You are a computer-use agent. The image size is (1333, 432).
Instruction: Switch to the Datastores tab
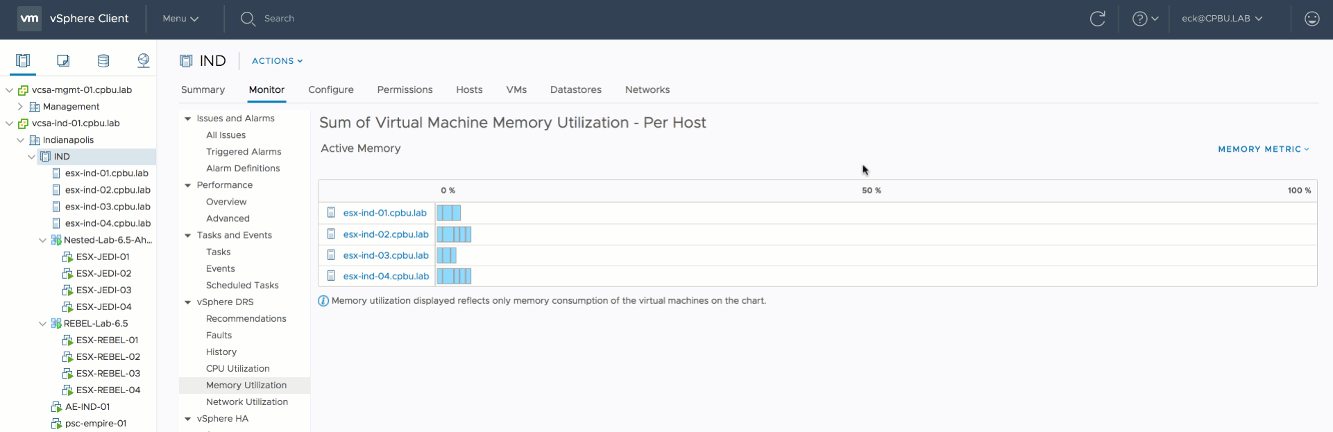[x=575, y=89]
